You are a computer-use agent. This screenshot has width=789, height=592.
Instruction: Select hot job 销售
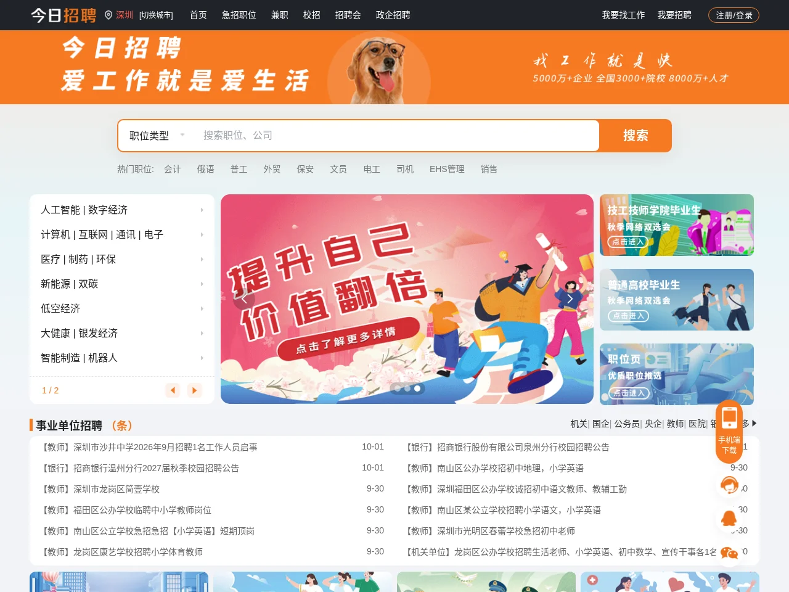(x=489, y=169)
